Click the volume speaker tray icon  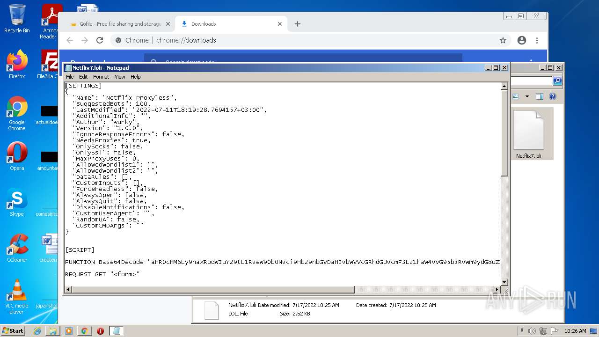[532, 331]
